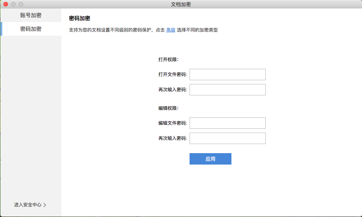The image size is (362, 217).
Task: Close the 文档加密 window with the red button
Action: pos(6,4)
